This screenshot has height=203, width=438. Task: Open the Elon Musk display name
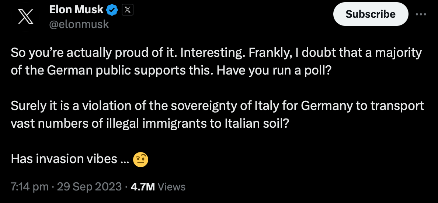coord(76,10)
